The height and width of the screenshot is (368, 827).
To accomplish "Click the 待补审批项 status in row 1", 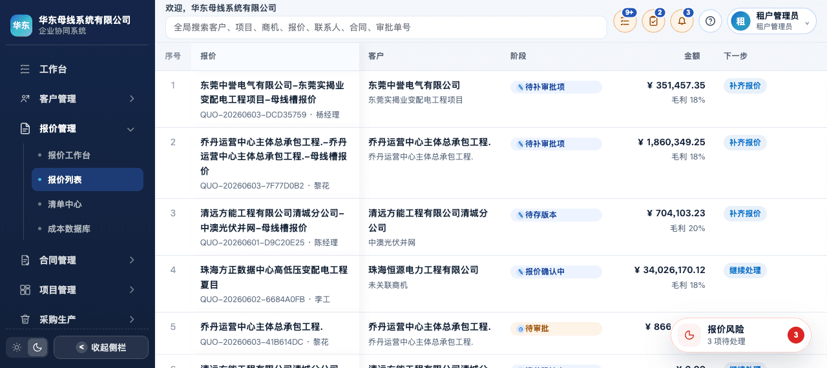I will (x=556, y=87).
